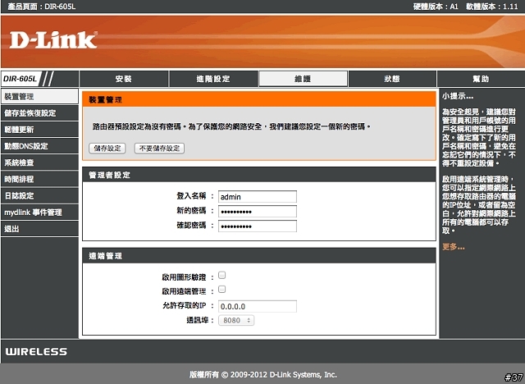Click the D-Link logo
The width and height of the screenshot is (525, 384).
pos(53,40)
